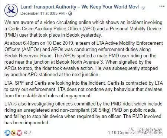Click the paragraph about impounded PMD
This screenshot has height=138, width=167.
point(83,113)
